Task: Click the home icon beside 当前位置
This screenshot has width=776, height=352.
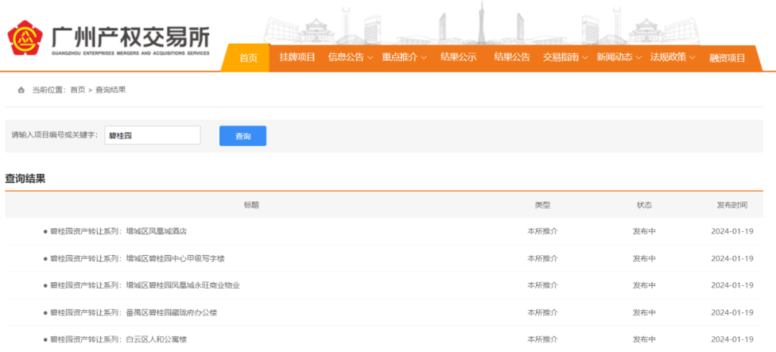Action: pyautogui.click(x=21, y=90)
